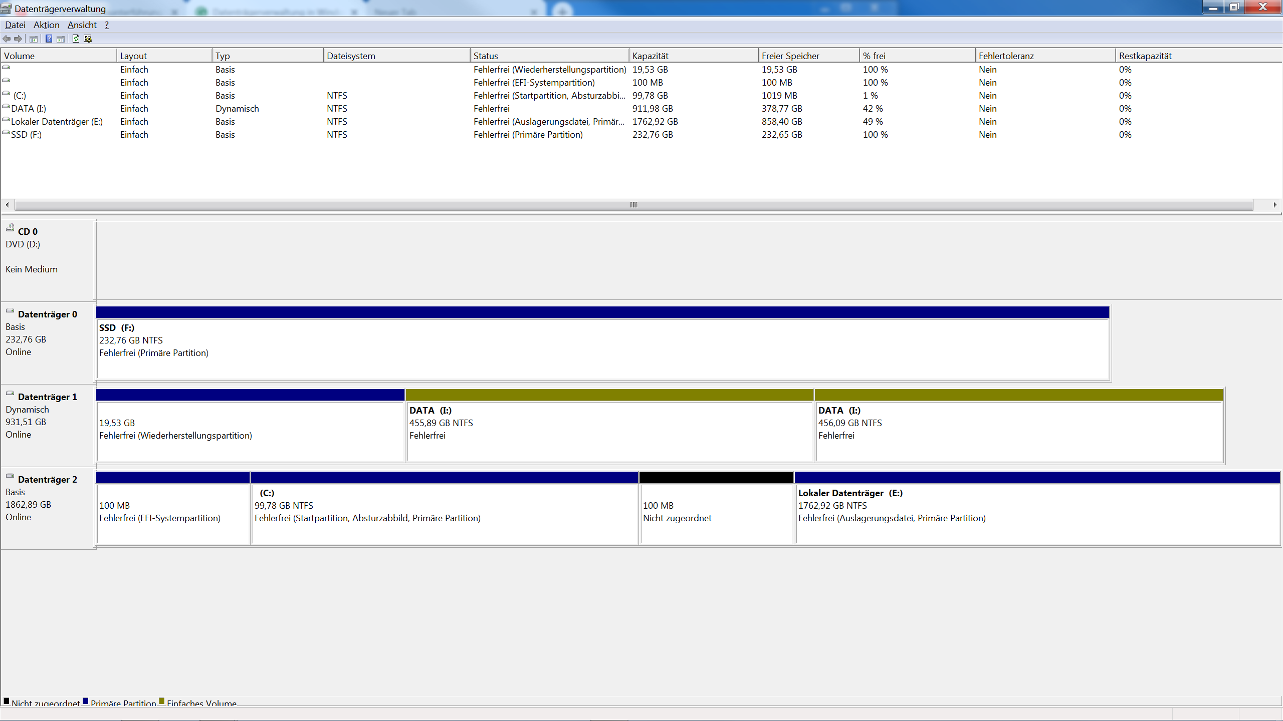This screenshot has width=1283, height=721.
Task: Click the blue help question mark icon
Action: pos(49,39)
